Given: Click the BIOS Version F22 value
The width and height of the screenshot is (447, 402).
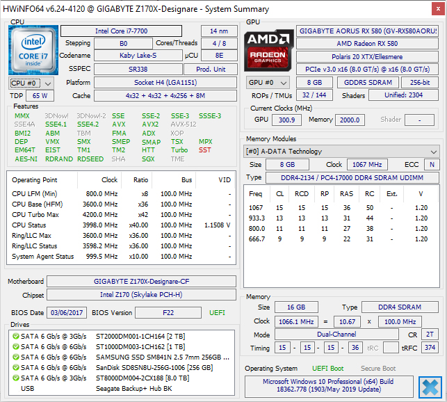Looking at the screenshot, I should point(168,313).
